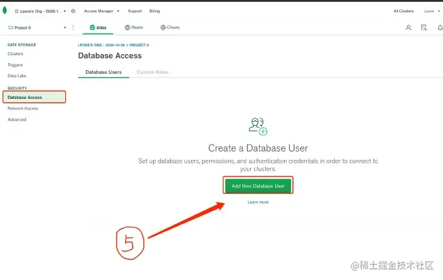Switch to the Atlas tab

[x=98, y=27]
